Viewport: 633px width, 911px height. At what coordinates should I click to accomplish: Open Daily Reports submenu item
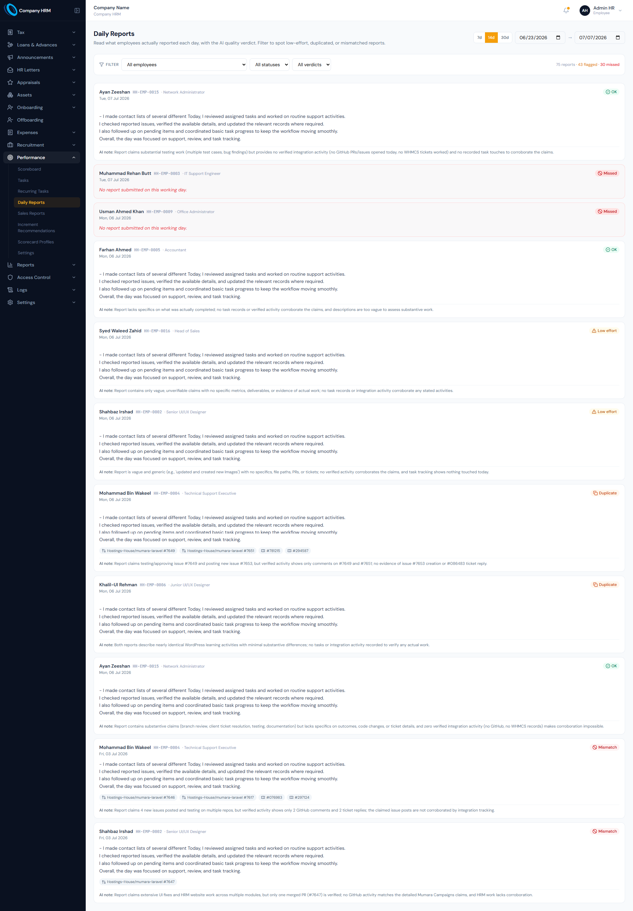point(47,203)
